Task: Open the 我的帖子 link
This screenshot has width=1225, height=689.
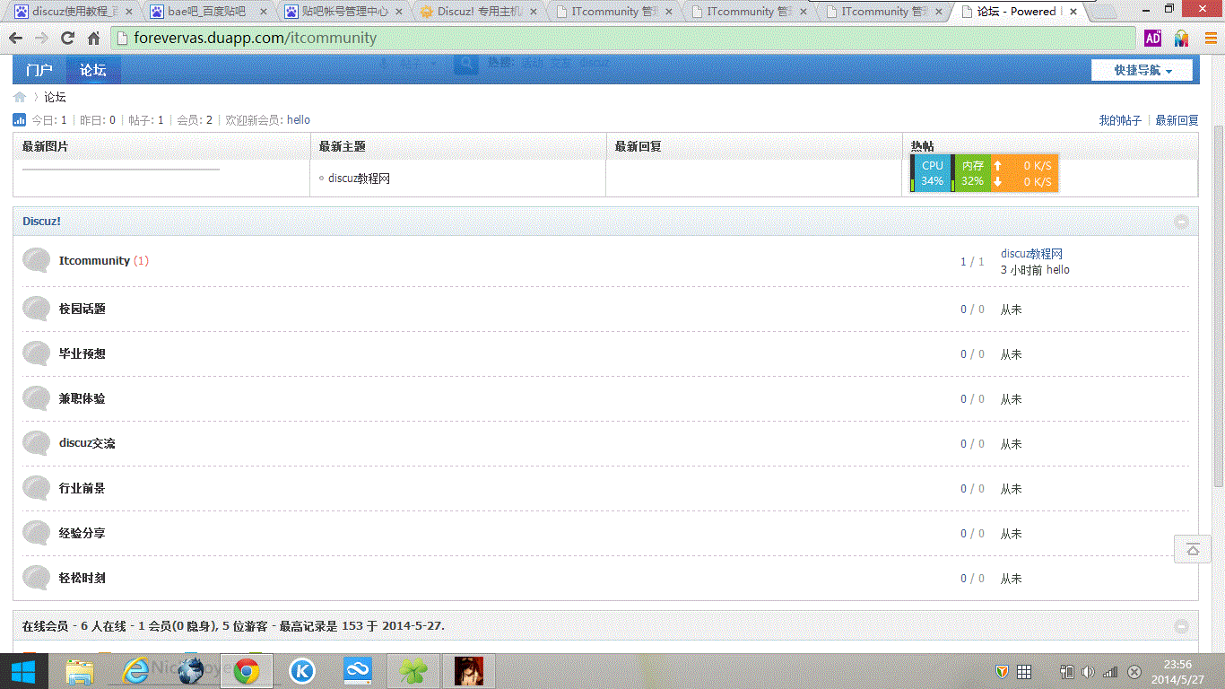Action: tap(1120, 120)
